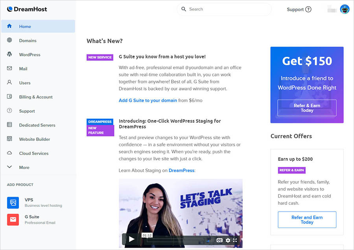
Task: Click the Billing & Account wallet icon
Action: (x=10, y=97)
